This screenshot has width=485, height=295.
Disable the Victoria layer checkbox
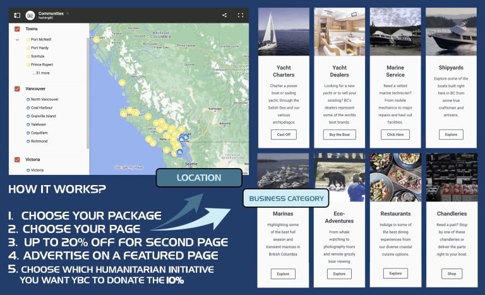pos(17,160)
